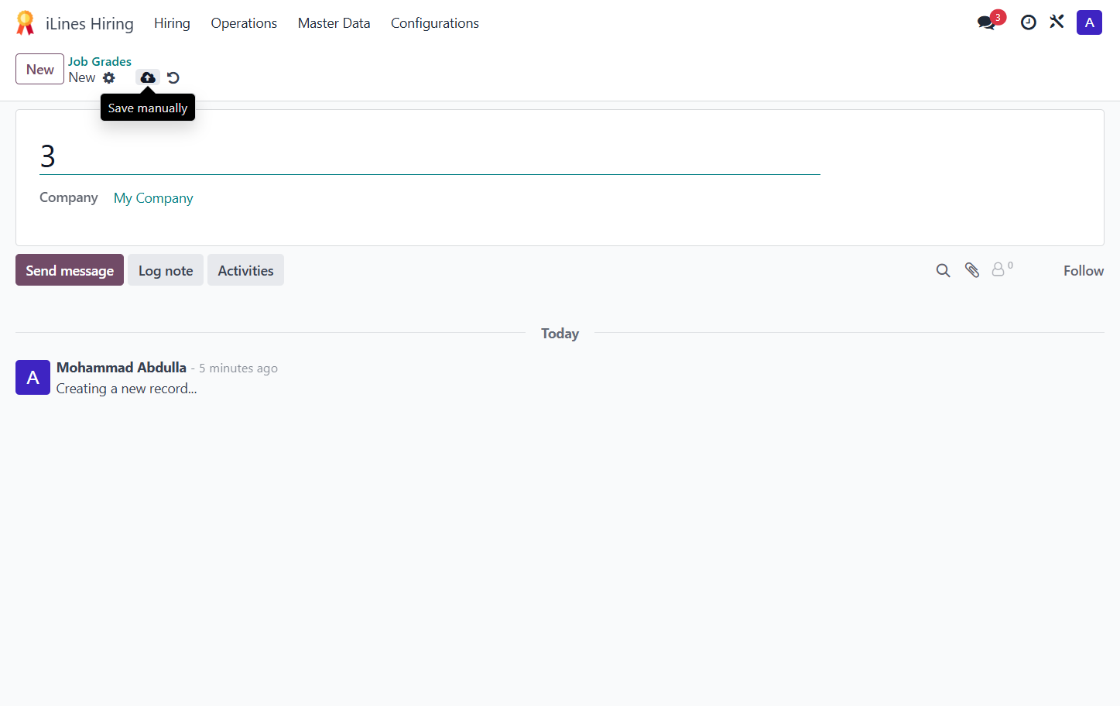Click the 'Creating a new record...' message
Screen dimensions: 1120x706
click(x=127, y=389)
